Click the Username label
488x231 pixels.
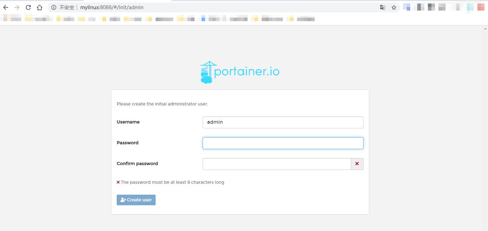click(128, 122)
